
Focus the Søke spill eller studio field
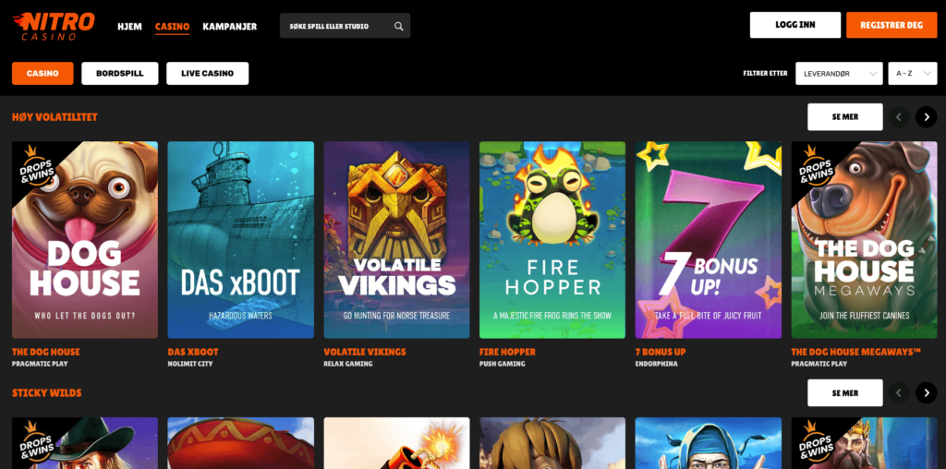(x=345, y=26)
